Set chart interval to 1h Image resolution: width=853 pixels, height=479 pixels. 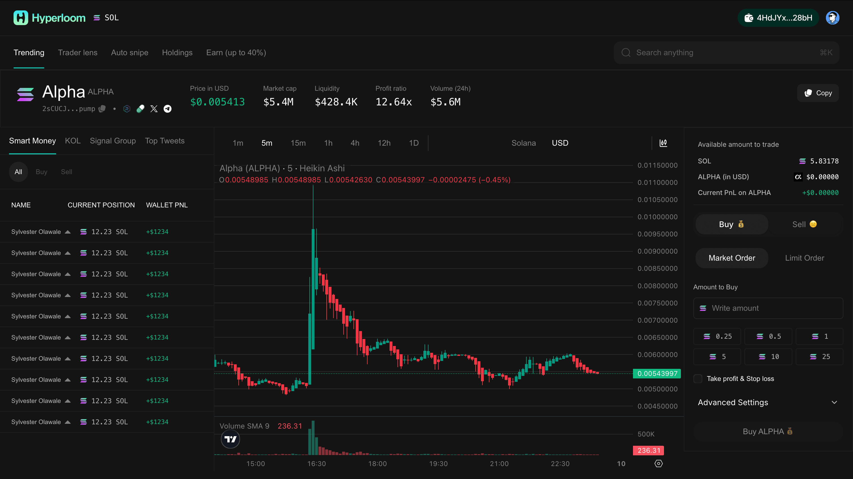tap(328, 143)
